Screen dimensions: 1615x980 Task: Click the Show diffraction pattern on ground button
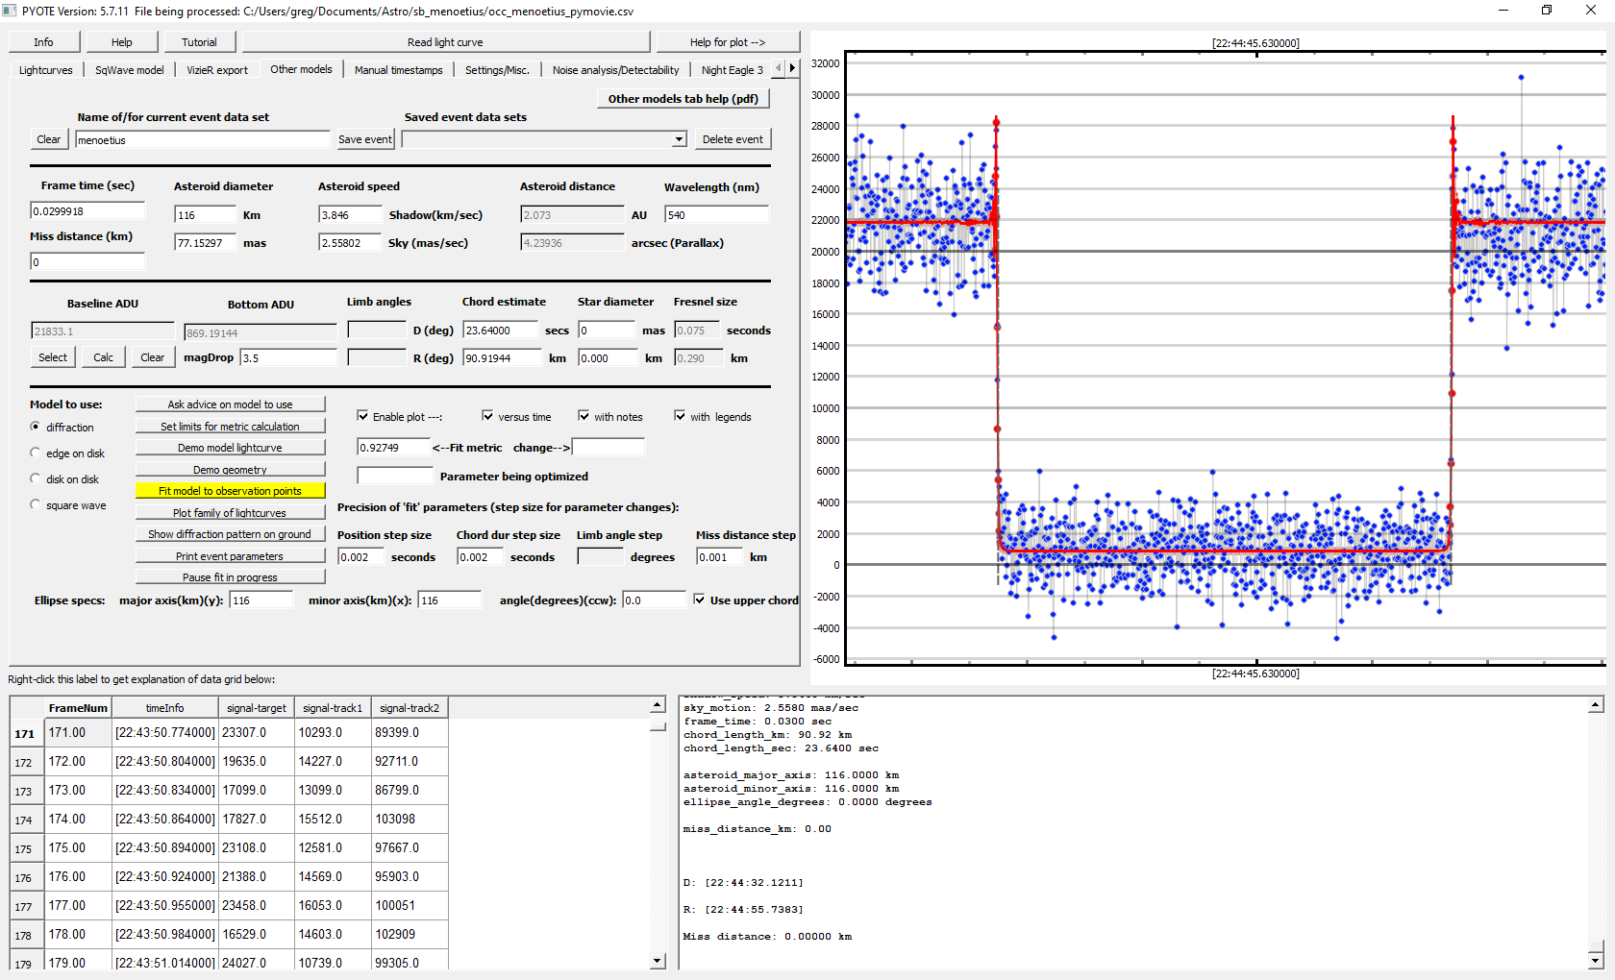tap(230, 534)
